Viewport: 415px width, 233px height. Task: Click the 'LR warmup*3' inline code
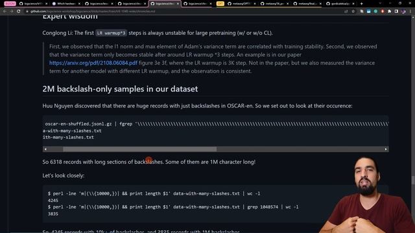pos(111,33)
